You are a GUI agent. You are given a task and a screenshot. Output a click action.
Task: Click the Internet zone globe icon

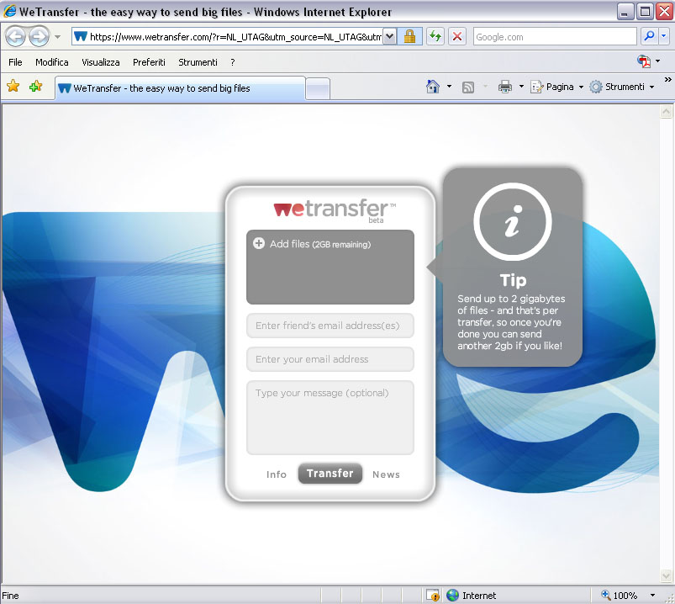[452, 596]
